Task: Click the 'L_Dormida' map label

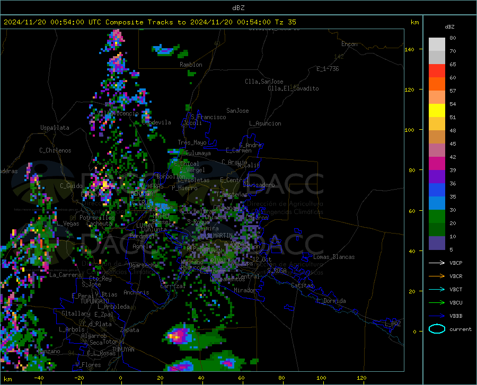Action: (x=331, y=301)
